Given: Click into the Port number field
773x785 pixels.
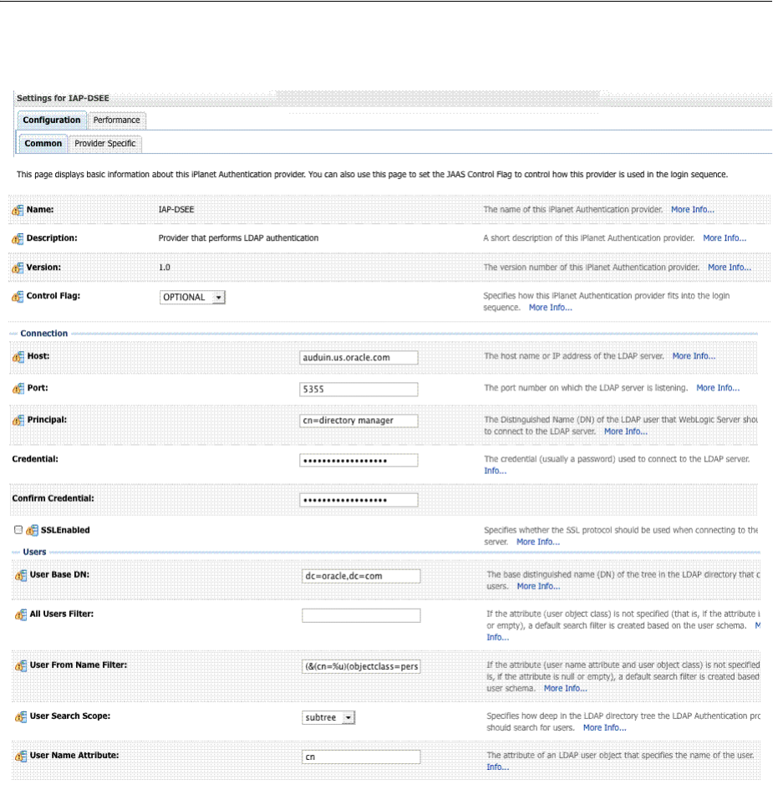Looking at the screenshot, I should (359, 389).
